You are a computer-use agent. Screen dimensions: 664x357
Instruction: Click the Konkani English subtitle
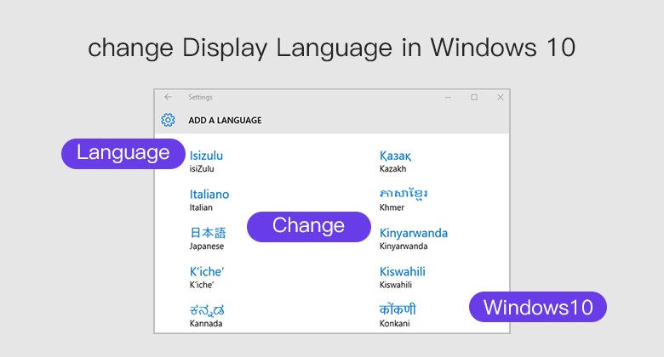[394, 324]
